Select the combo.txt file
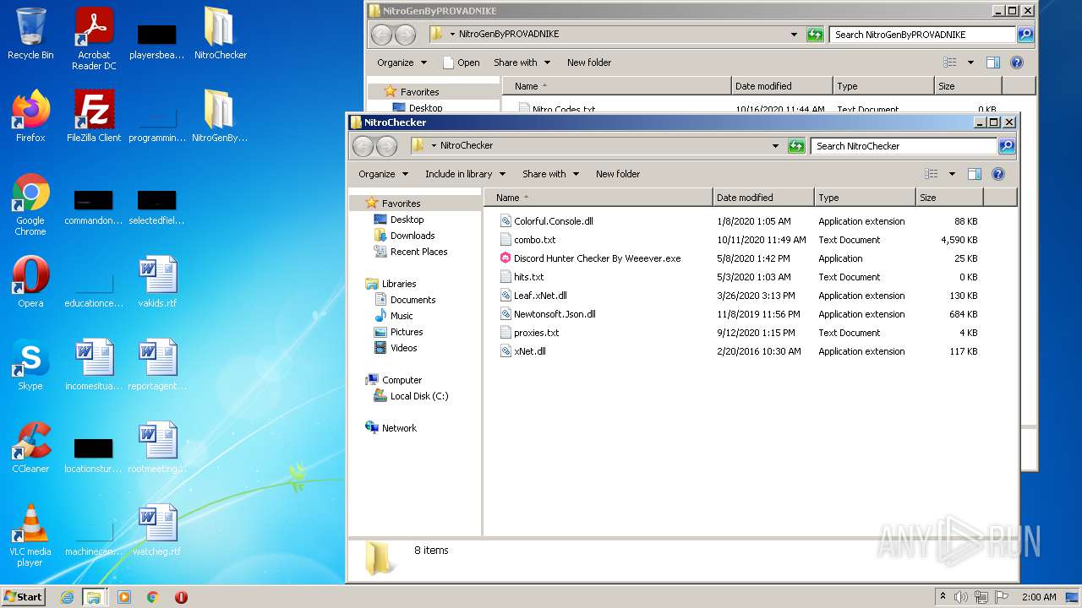 pyautogui.click(x=527, y=240)
